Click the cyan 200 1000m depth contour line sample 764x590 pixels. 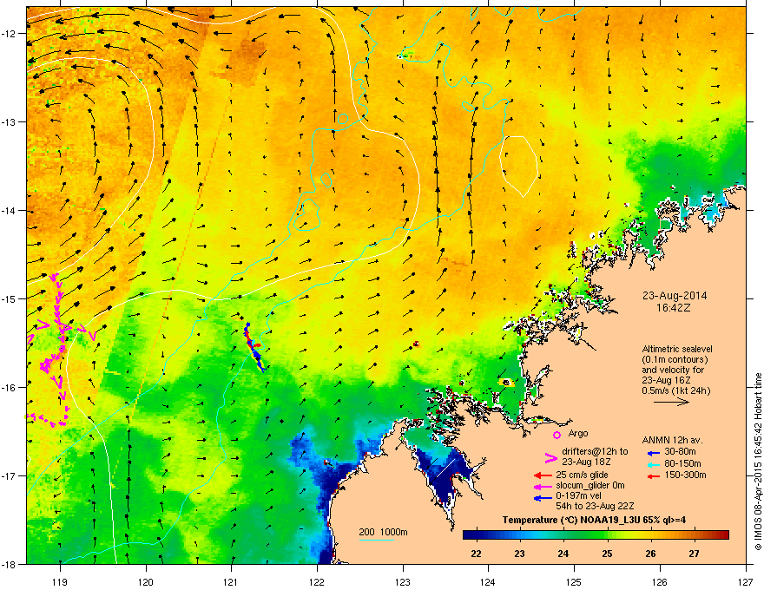coord(376,540)
